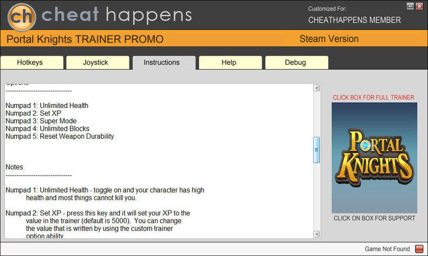
Task: Click the 'health and most things cannot kill you' line
Action: click(81, 198)
